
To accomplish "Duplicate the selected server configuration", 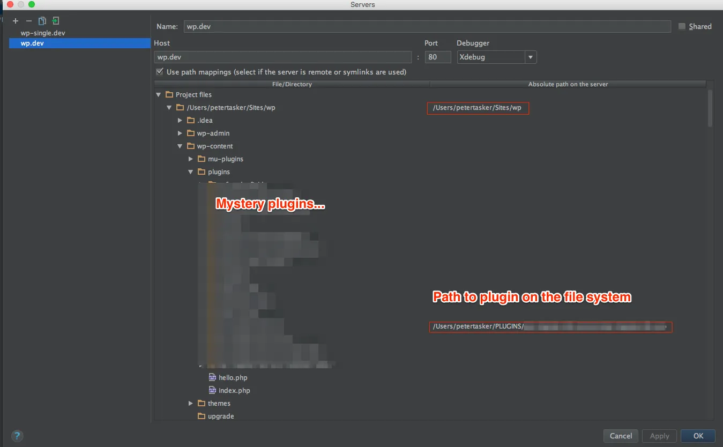I will (x=42, y=21).
